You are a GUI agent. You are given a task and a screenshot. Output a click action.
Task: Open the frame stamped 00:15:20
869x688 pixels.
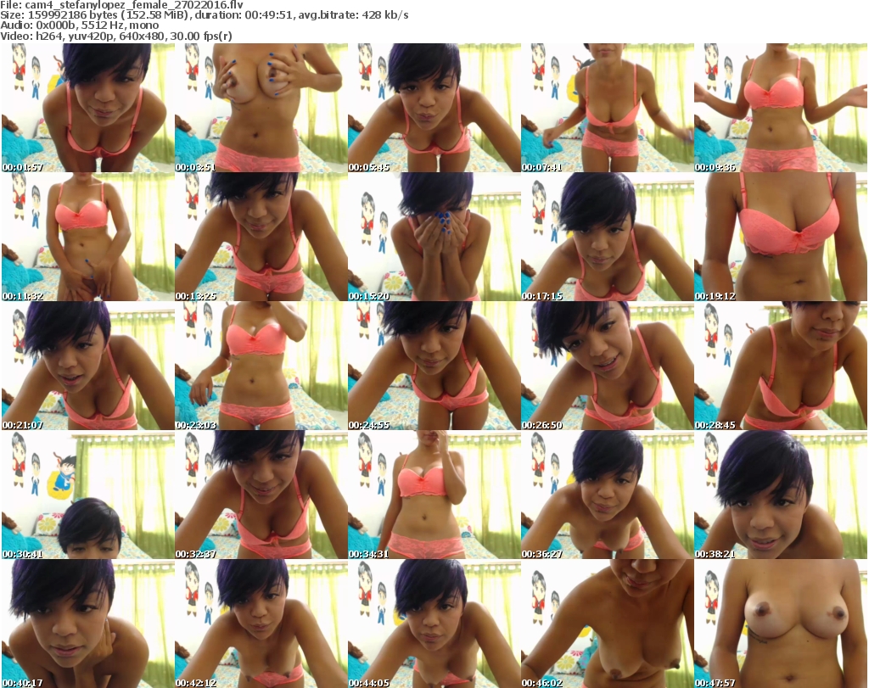click(434, 237)
